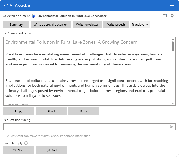Image resolution: width=179 pixels, height=157 pixels.
Task: Send the fine-tuning request arrow
Action: (x=171, y=127)
